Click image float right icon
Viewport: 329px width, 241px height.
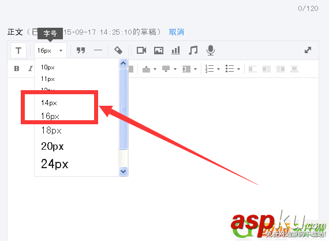click(281, 69)
